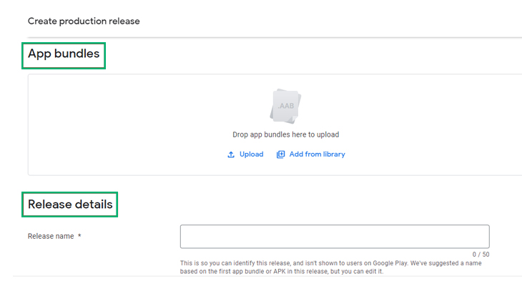Select the App bundles section heading
The image size is (522, 286).
coord(64,54)
